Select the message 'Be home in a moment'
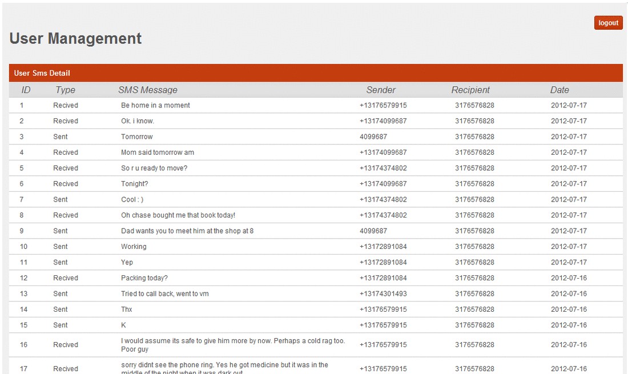 155,105
